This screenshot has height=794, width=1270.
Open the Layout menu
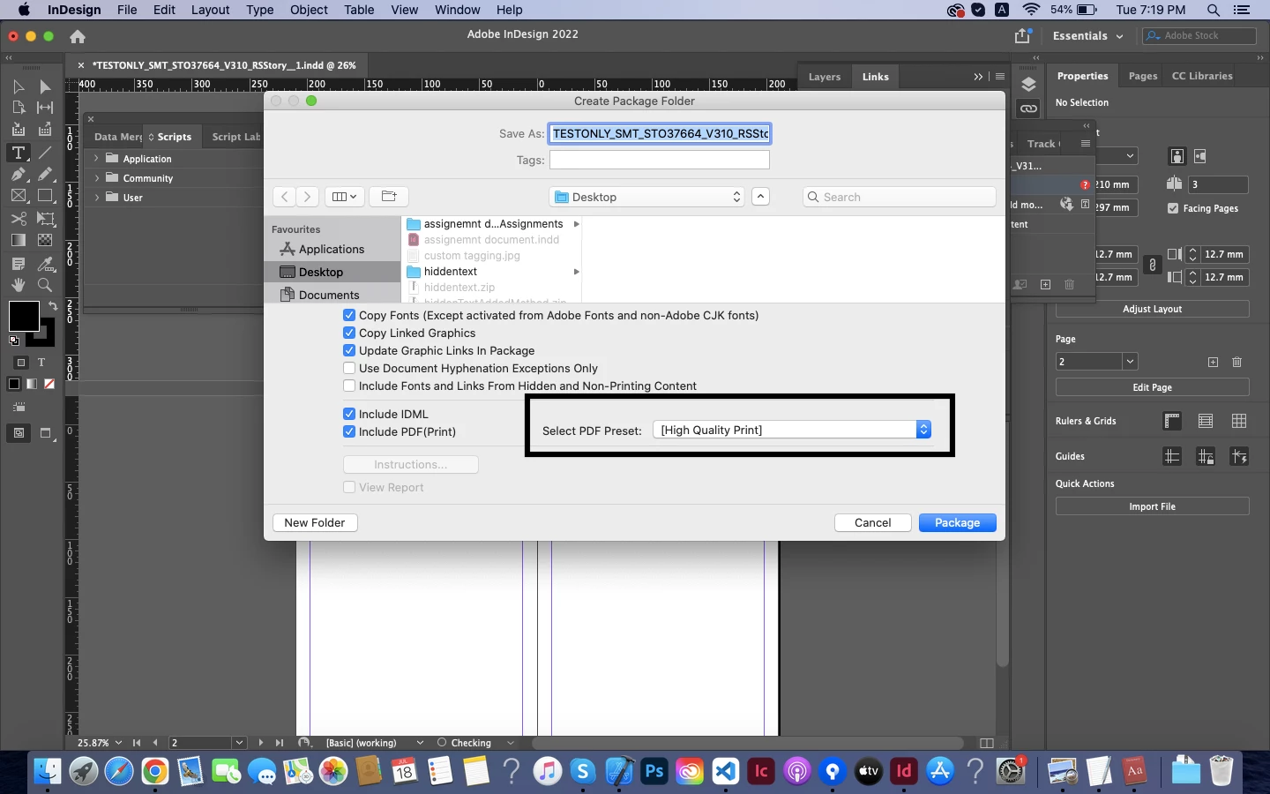pos(210,10)
